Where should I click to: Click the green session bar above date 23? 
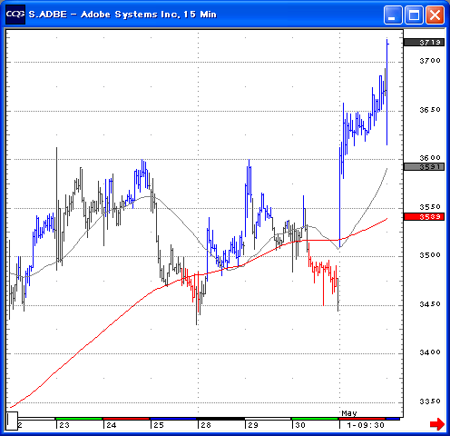click(x=79, y=419)
